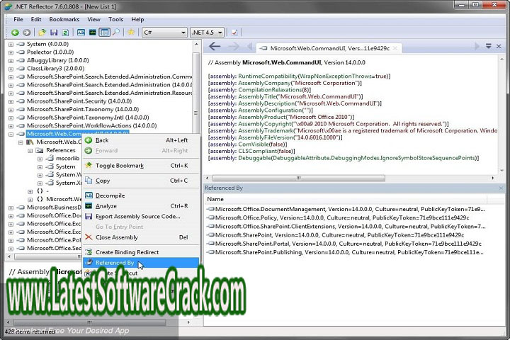Expand the System (4.0.0.0) node
Screen dimensions: 510x340
(11, 44)
